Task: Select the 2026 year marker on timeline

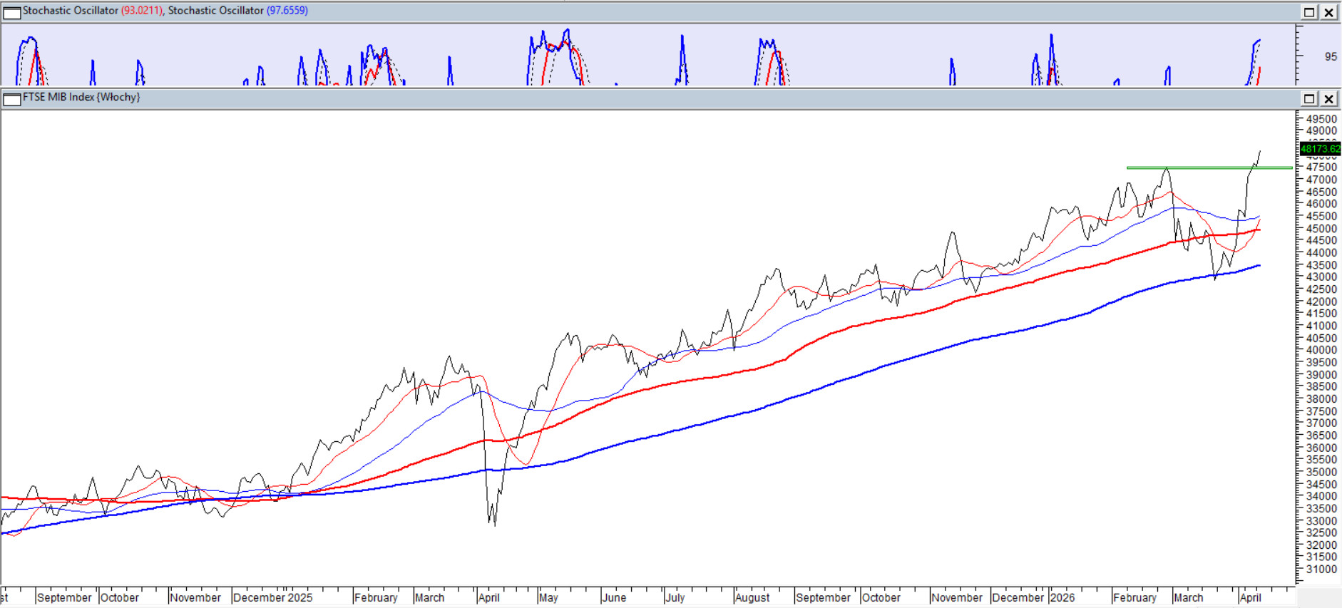Action: [x=1062, y=597]
